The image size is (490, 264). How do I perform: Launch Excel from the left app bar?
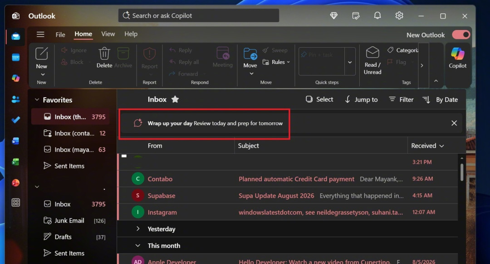[15, 162]
